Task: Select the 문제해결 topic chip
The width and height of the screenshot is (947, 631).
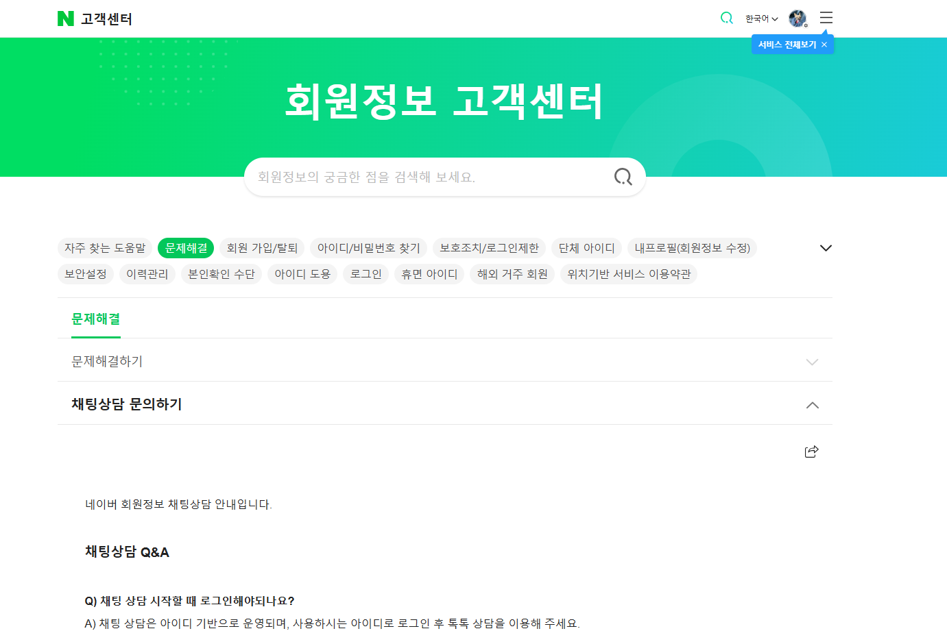Action: [x=186, y=248]
